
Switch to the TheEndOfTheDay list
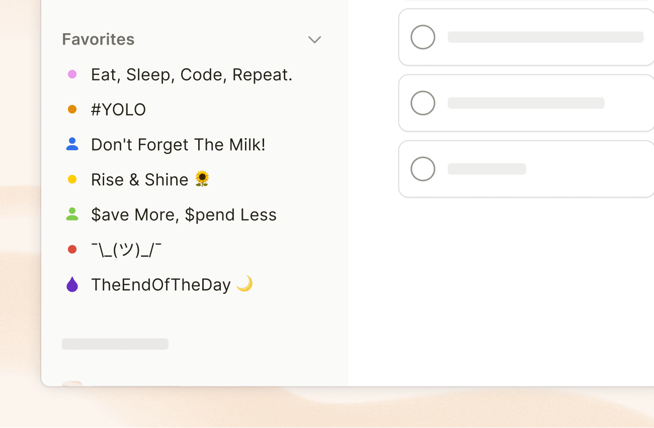(161, 284)
